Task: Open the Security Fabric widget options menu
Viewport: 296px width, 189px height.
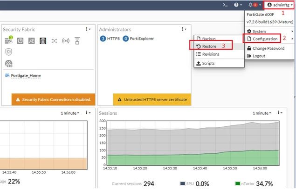Action: (88, 29)
